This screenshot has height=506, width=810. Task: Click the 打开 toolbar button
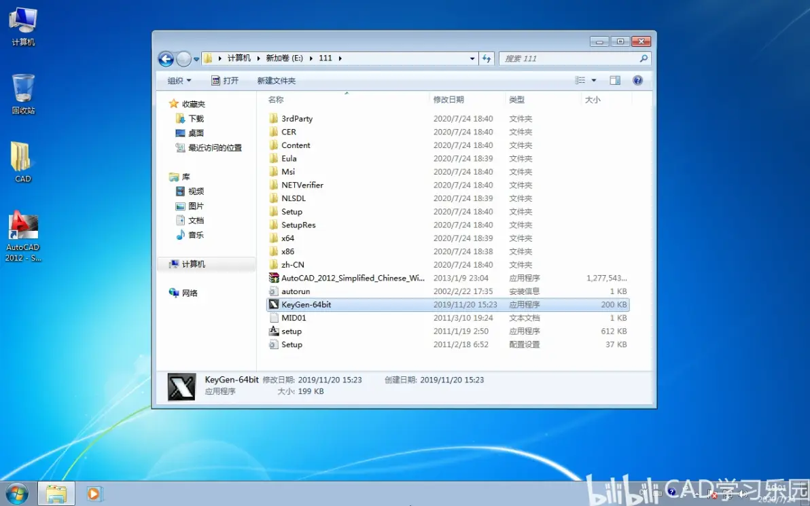[x=225, y=81]
